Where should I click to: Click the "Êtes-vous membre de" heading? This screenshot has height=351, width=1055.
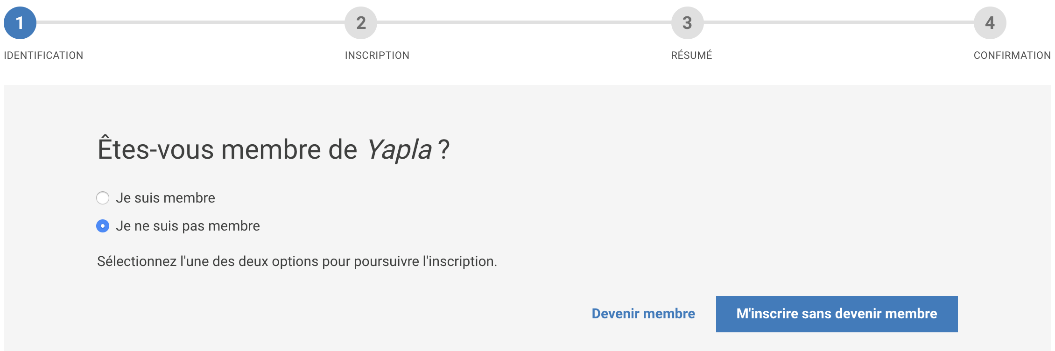click(x=227, y=150)
